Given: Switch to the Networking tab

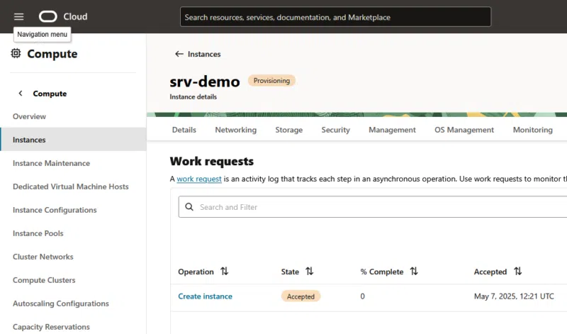Looking at the screenshot, I should 236,130.
